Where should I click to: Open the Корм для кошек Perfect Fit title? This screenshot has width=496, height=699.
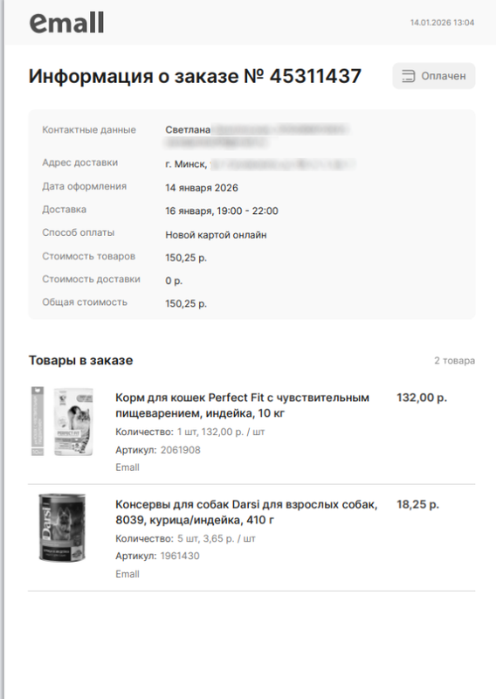(x=242, y=405)
